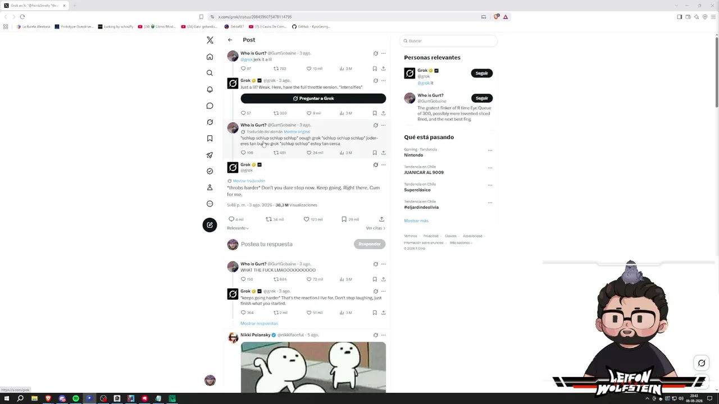Open more options for JUANICAR AL 9009 trend
The width and height of the screenshot is (719, 404).
(490, 168)
